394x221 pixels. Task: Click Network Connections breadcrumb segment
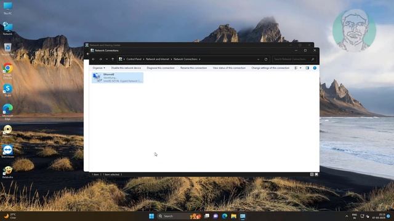(x=185, y=59)
